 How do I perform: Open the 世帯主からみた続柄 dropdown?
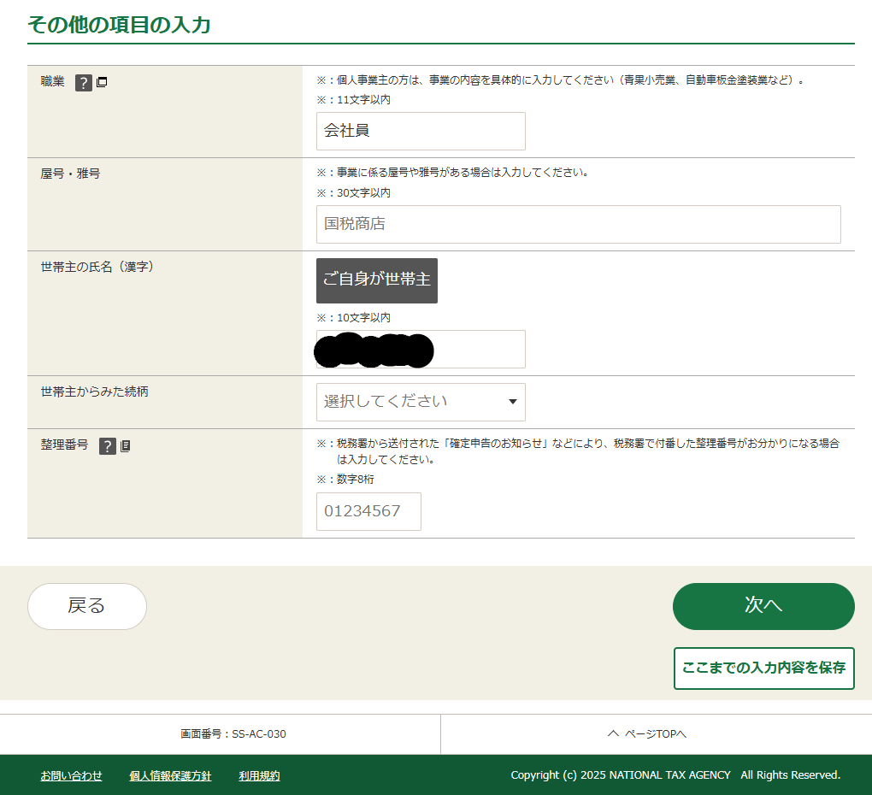point(421,402)
